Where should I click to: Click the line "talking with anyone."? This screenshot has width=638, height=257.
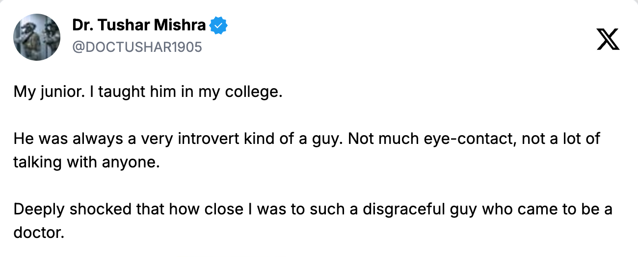pos(87,163)
